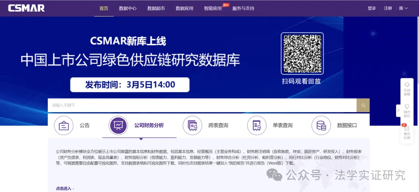Click the 扫码观看回放 caption

[x=301, y=81]
